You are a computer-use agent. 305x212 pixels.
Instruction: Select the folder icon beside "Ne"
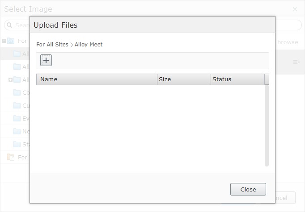click(x=17, y=132)
